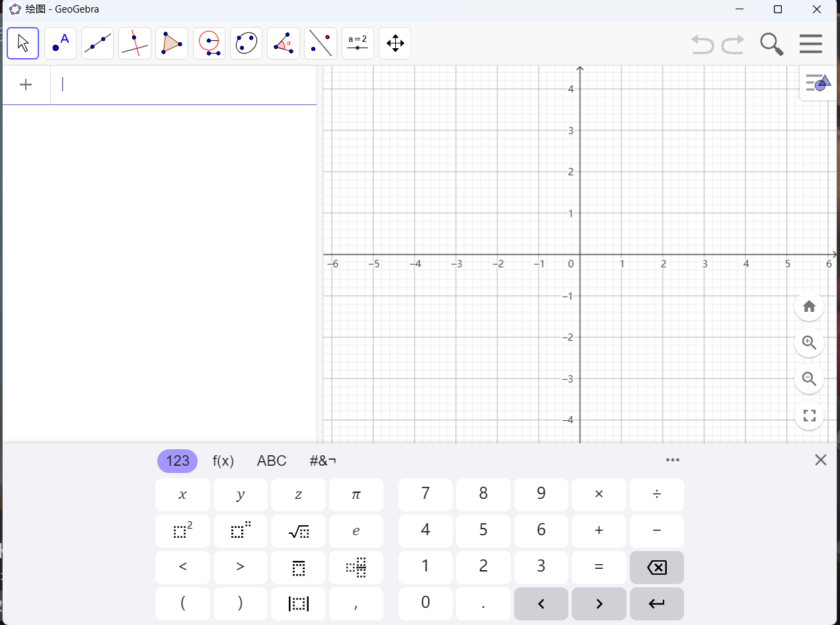This screenshot has width=840, height=625.
Task: Tap the 5 key
Action: 483,531
